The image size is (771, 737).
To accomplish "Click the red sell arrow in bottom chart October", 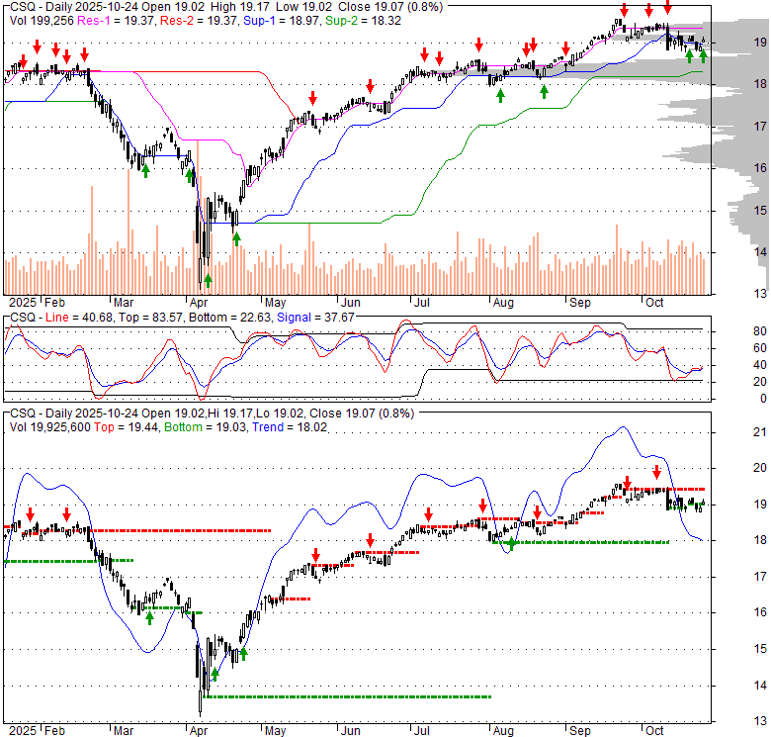I will [657, 472].
